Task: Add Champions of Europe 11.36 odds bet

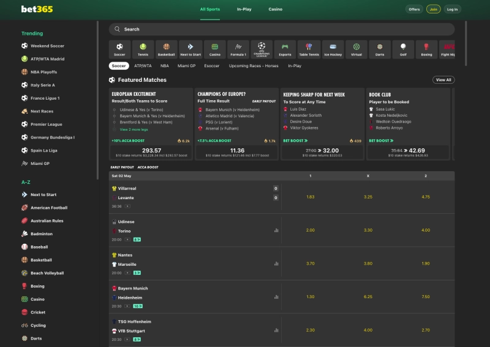Action: pos(237,153)
